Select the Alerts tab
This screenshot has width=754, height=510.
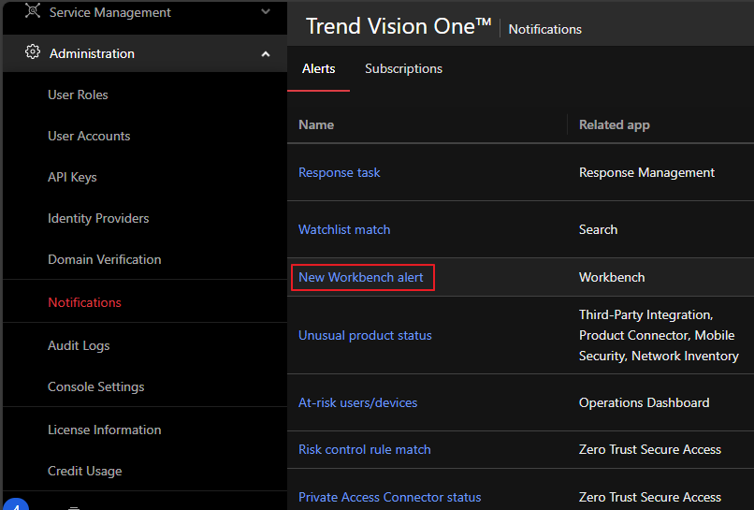click(x=318, y=68)
